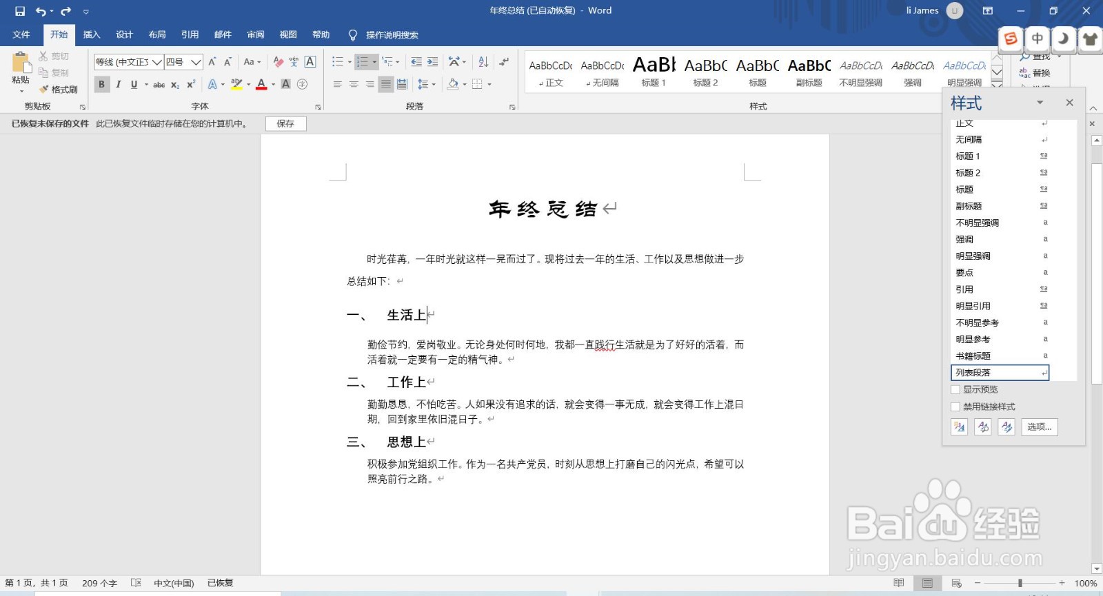Screen dimensions: 1103x596
Task: Apply the 标题 1 style from the gallery
Action: pyautogui.click(x=654, y=72)
